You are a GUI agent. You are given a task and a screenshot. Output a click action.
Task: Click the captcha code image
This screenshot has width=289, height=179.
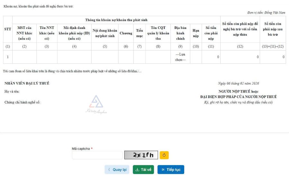point(141,155)
